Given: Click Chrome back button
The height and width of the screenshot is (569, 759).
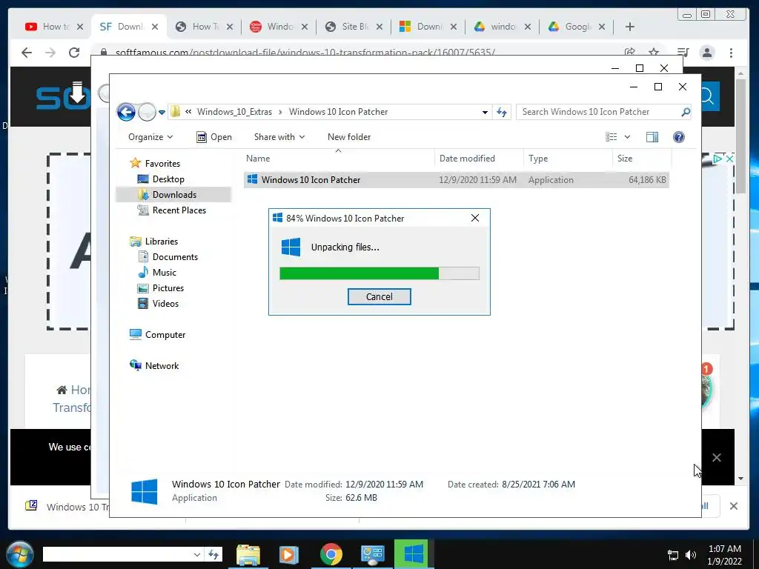Looking at the screenshot, I should [27, 53].
